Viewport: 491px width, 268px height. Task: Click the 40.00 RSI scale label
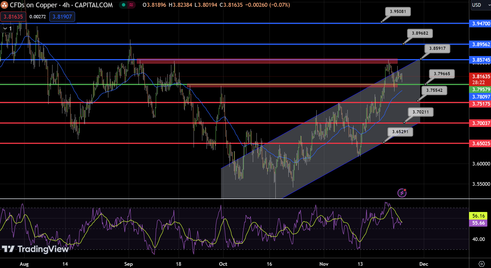coord(479,239)
